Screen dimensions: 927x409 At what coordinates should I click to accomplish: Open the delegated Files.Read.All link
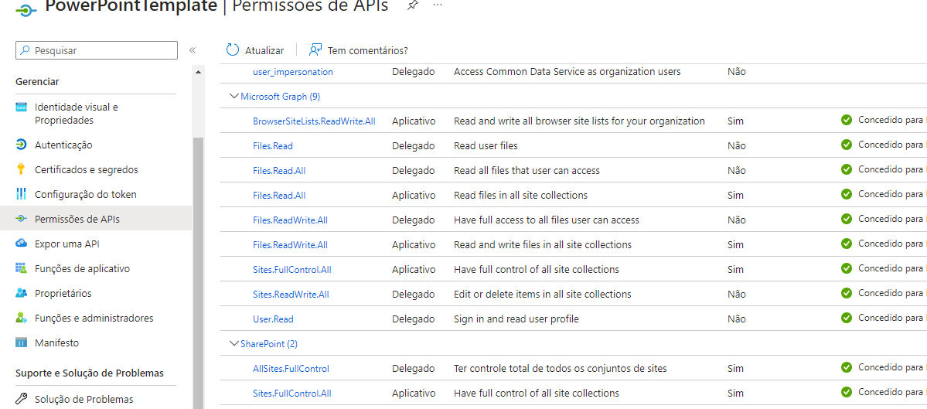click(x=279, y=171)
